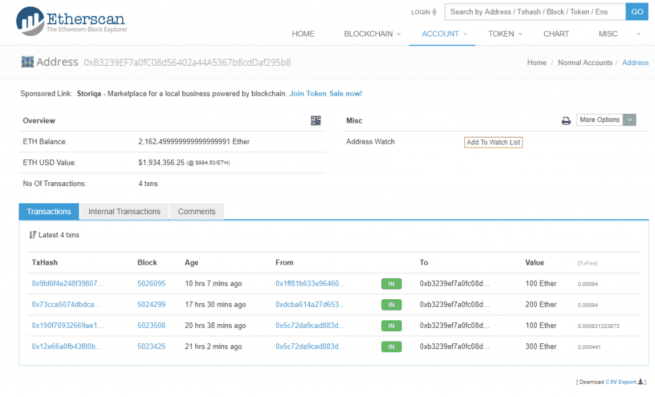Screen dimensions: 655x397
Task: Switch to the Internal Transactions tab
Action: click(x=124, y=212)
